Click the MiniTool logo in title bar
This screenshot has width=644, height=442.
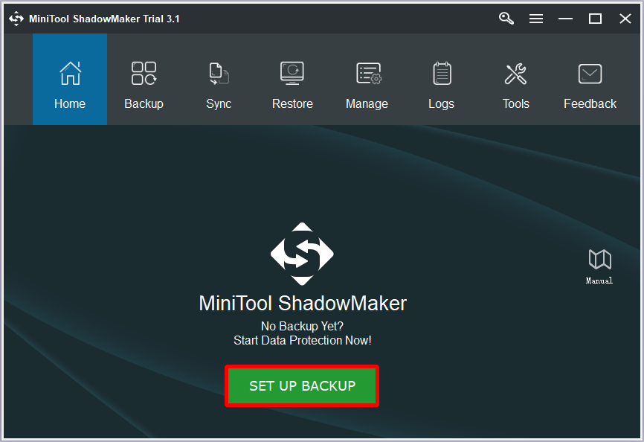click(16, 19)
